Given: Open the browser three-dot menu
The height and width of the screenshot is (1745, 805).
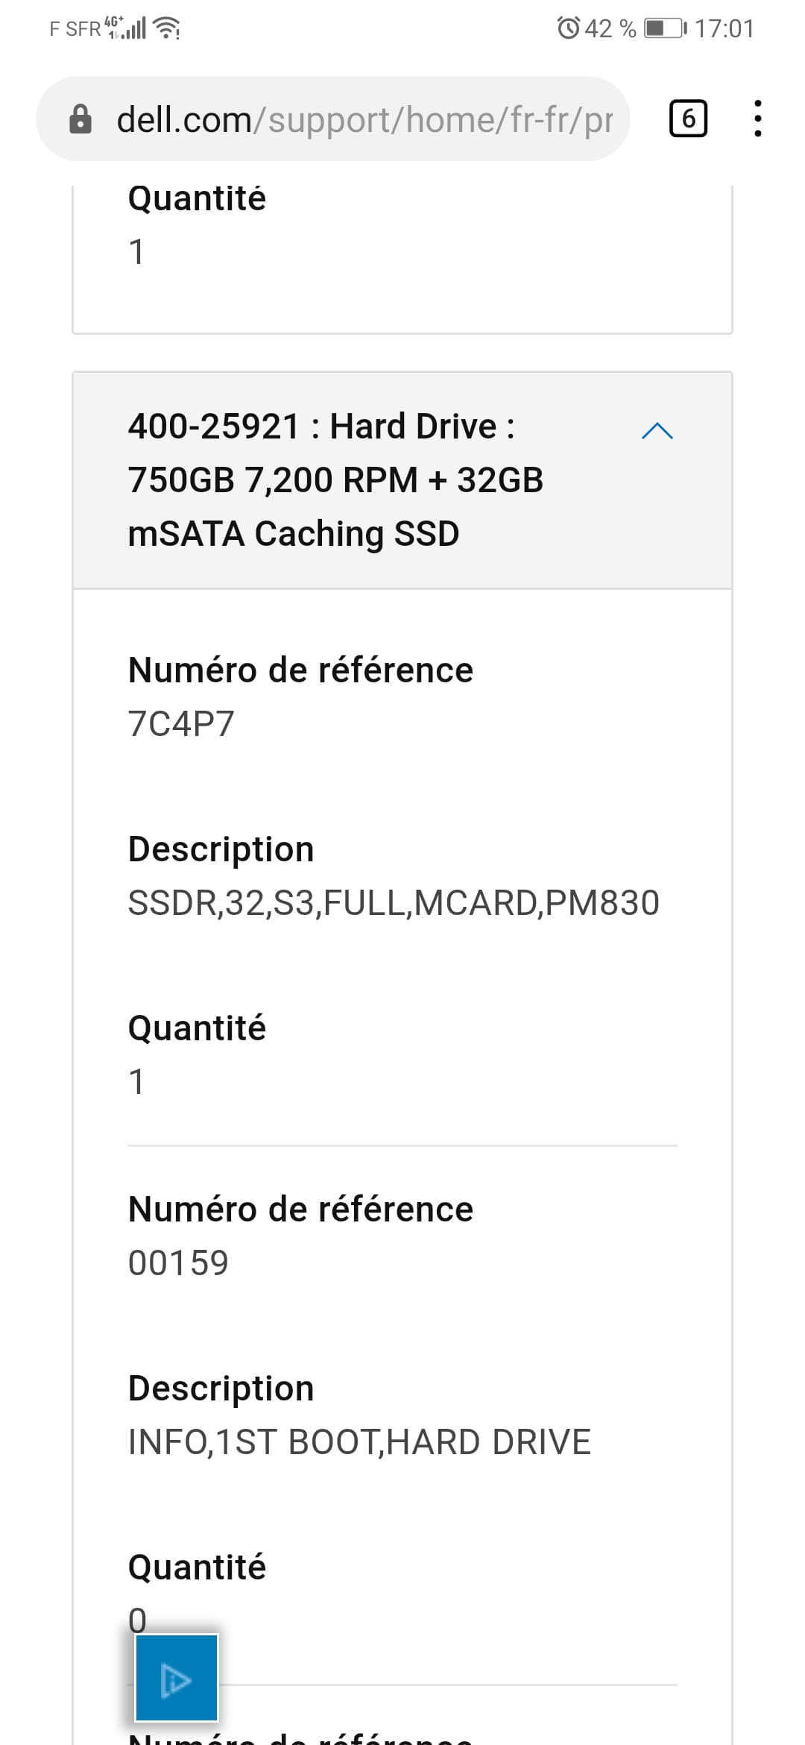Looking at the screenshot, I should [x=758, y=119].
